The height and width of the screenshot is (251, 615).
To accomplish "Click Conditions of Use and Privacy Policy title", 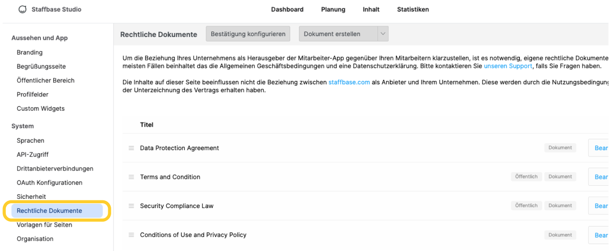I will 193,235.
